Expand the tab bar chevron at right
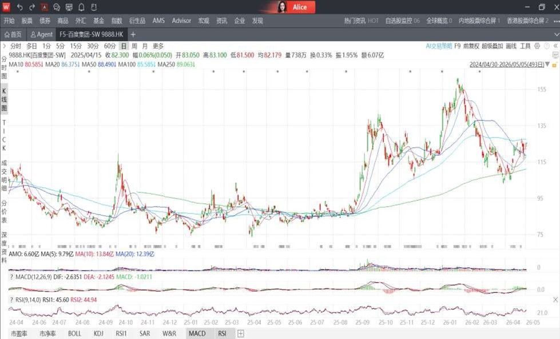Viewport: 560px width, 339px height. 556,34
